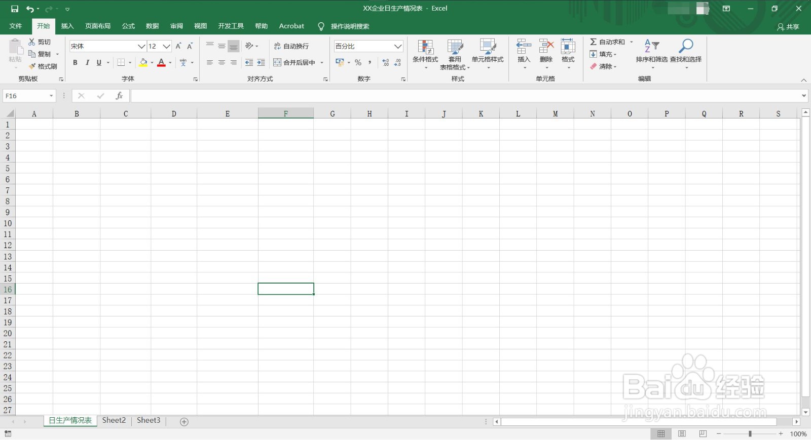Switch to Page Layout view
The height and width of the screenshot is (440, 811).
point(682,434)
